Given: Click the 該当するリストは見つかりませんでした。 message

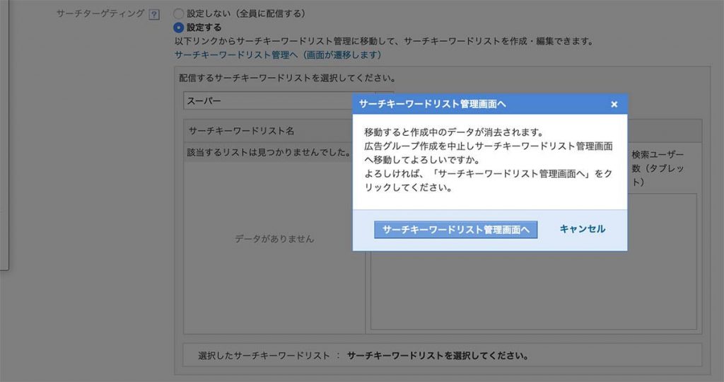Looking at the screenshot, I should point(269,152).
